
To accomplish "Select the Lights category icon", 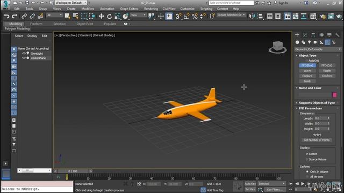I will point(310,42).
